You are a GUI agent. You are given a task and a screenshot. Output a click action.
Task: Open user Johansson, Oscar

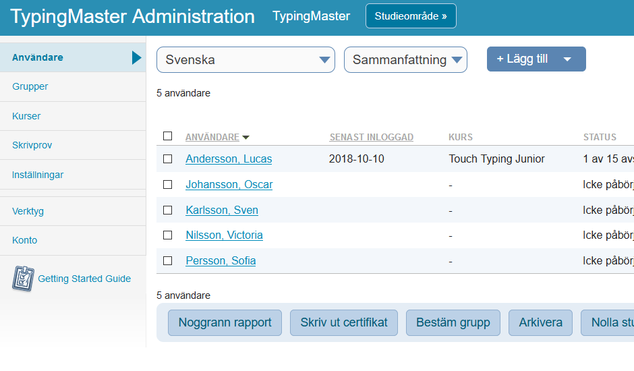tap(229, 185)
